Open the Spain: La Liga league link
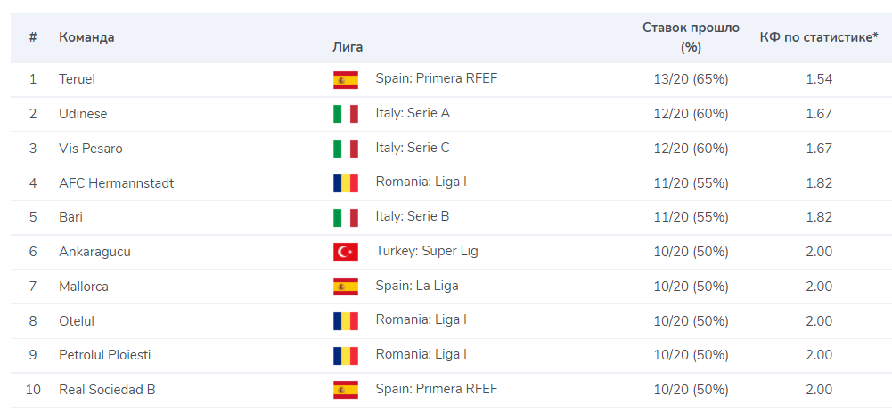 click(x=417, y=286)
